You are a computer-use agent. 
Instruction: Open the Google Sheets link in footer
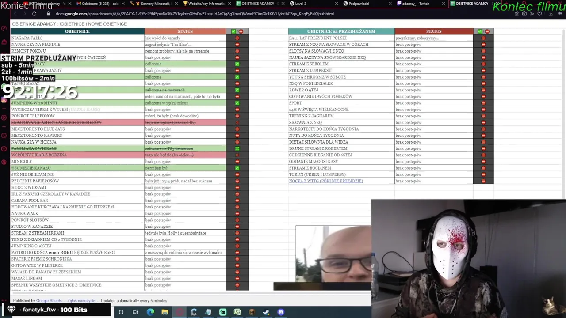pos(49,301)
